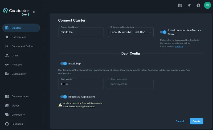Open the Users sidebar item
The height and width of the screenshot is (130, 213).
tap(15, 55)
